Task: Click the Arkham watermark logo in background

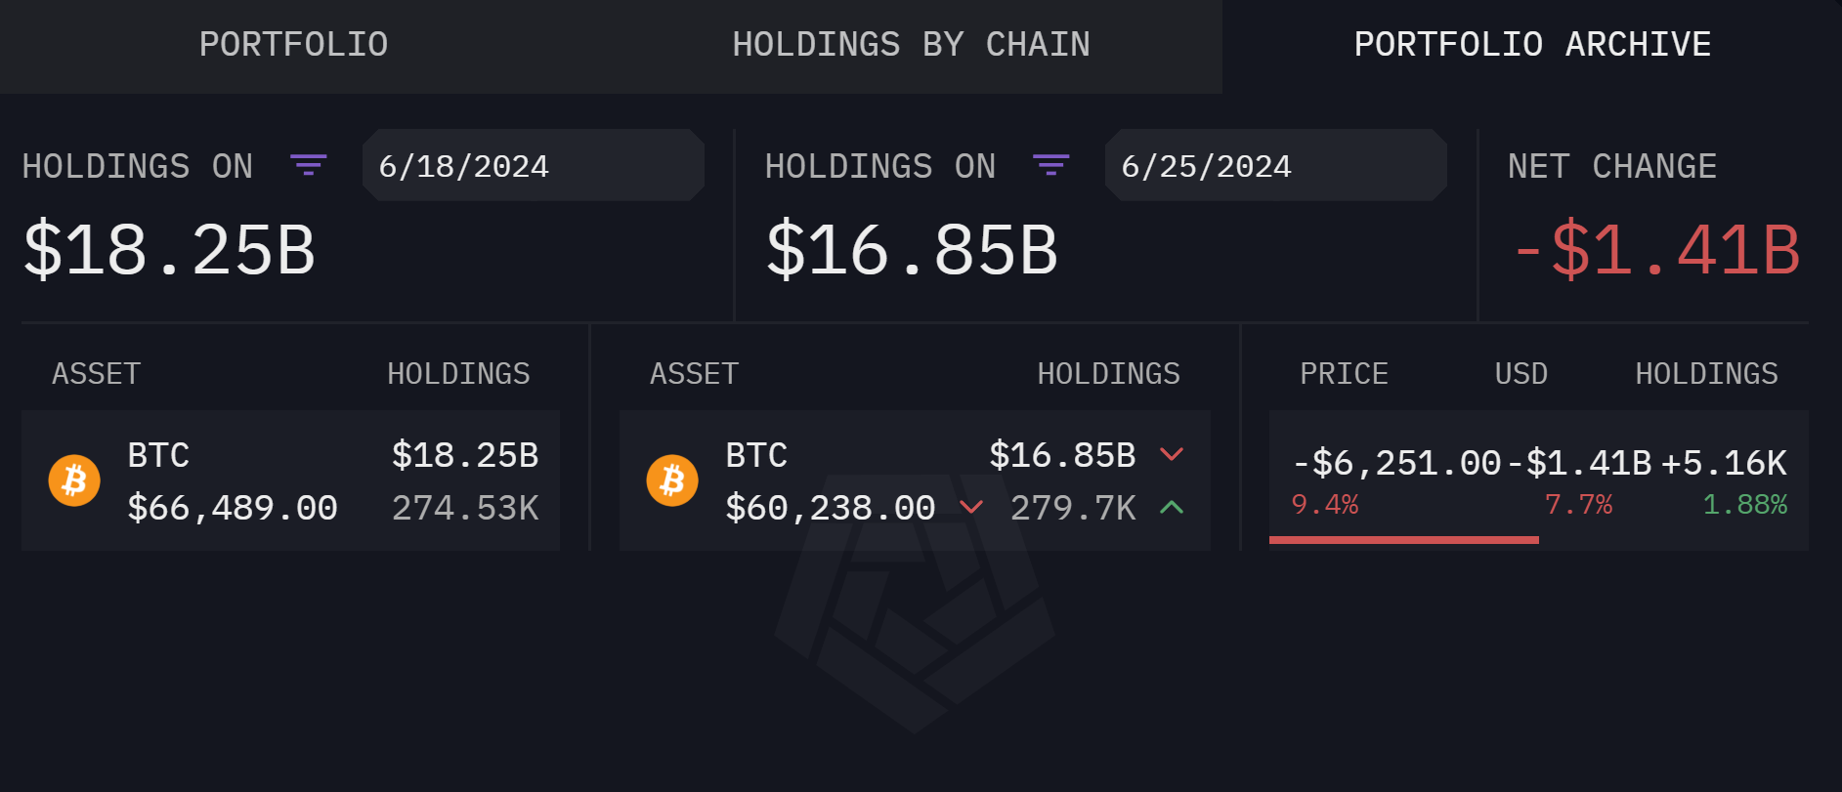Action: [915, 604]
